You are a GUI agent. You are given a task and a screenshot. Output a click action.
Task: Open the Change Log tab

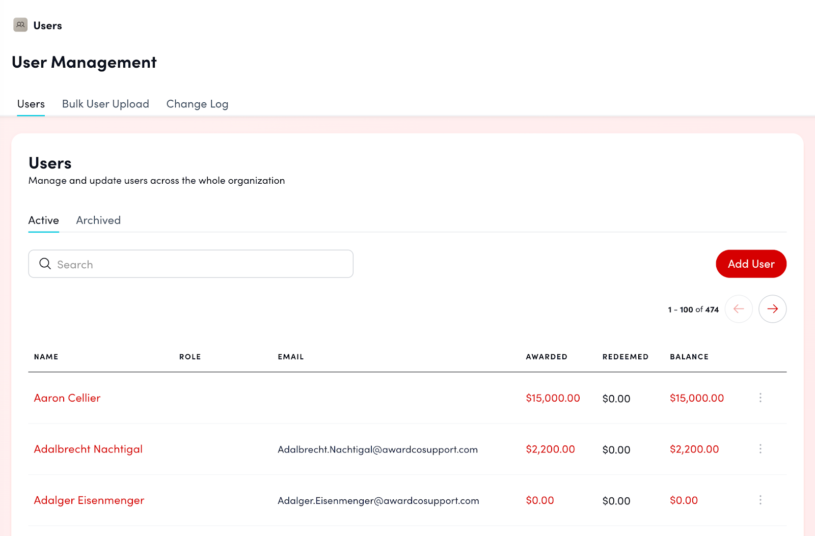(197, 104)
